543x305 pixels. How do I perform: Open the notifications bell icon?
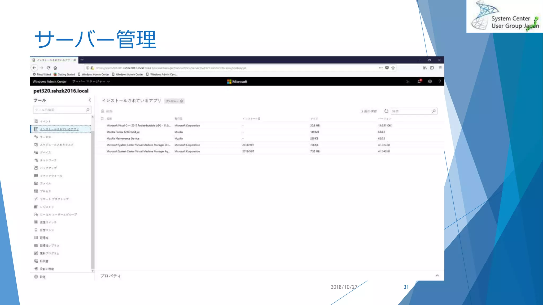click(419, 82)
